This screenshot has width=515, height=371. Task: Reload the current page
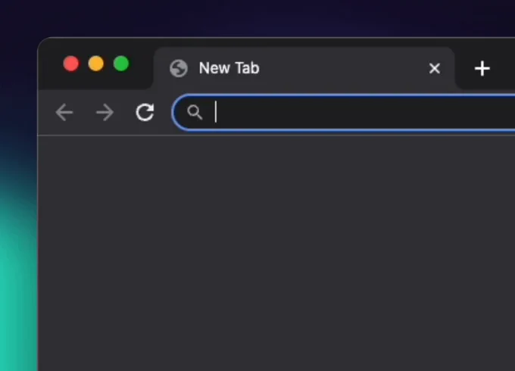(x=145, y=113)
